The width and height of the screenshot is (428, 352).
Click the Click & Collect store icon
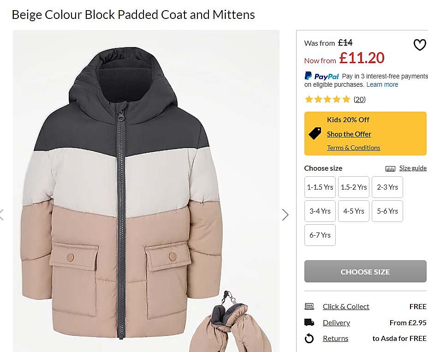[309, 306]
